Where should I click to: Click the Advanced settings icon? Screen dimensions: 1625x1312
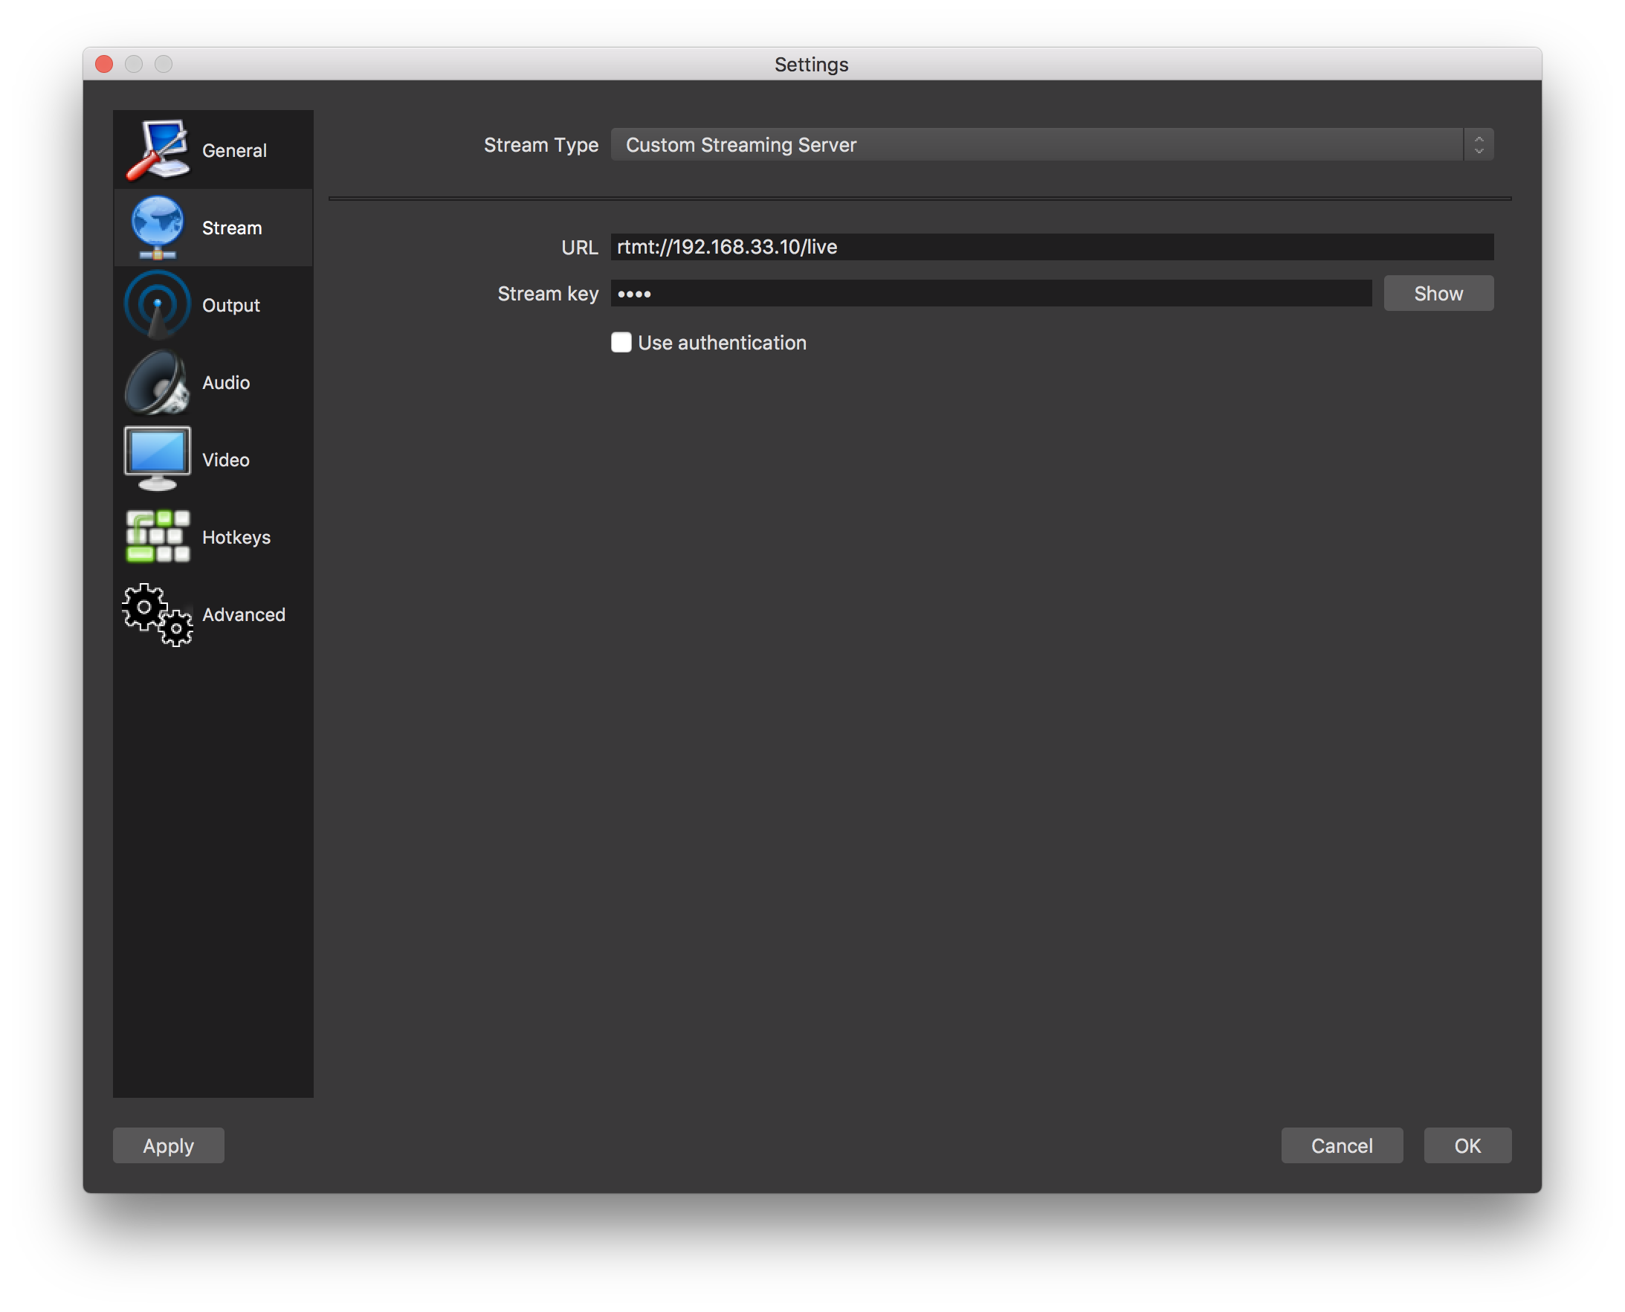tap(155, 614)
